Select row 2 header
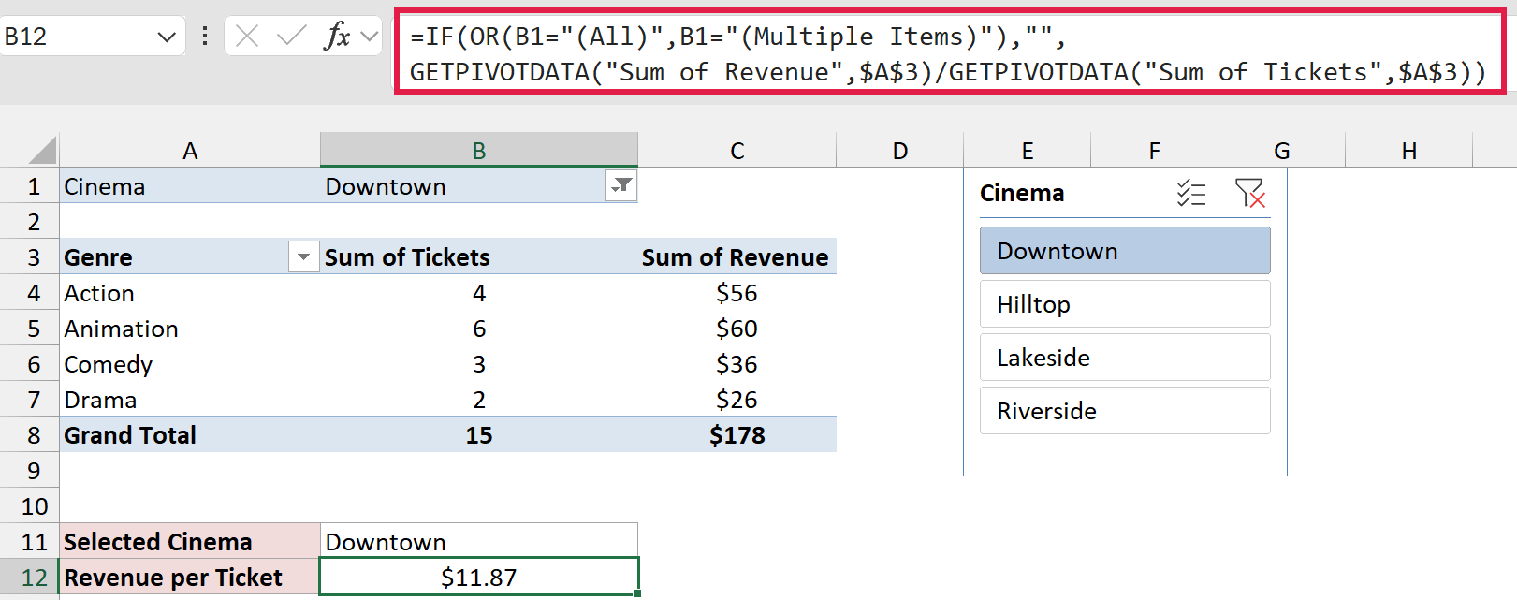 [30, 222]
